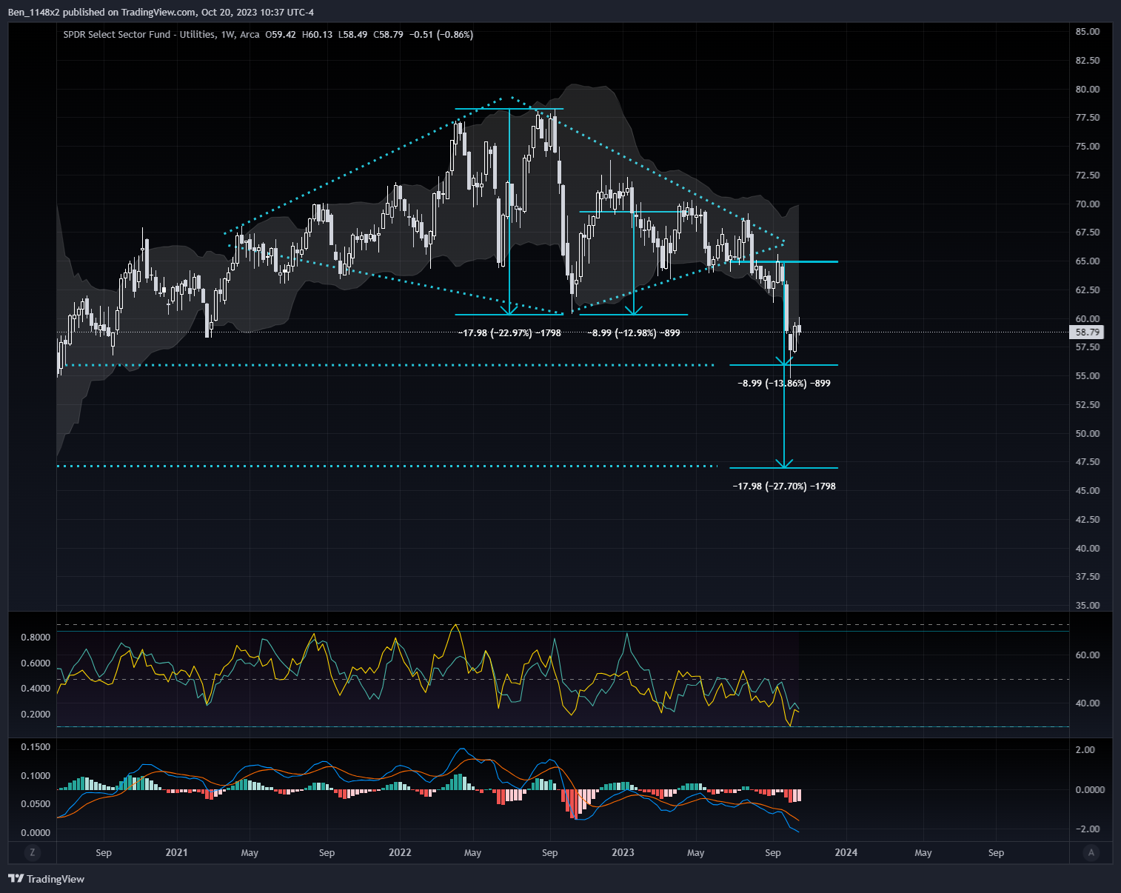Select the −8.99 (−12.98%) −899 measurement label
Image resolution: width=1121 pixels, height=893 pixels.
click(x=634, y=333)
